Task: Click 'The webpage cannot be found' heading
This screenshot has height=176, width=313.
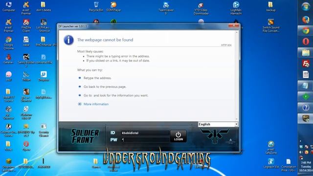Action: [x=105, y=40]
